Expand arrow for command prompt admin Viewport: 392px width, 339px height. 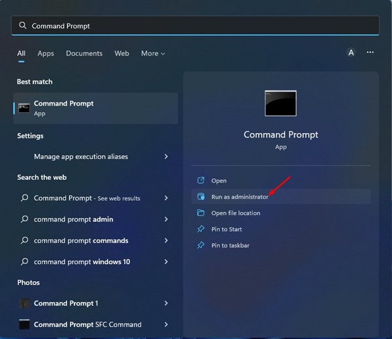[x=166, y=219]
